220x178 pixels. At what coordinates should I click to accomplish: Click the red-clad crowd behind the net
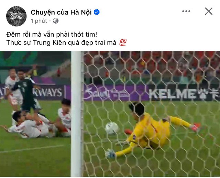point(152,66)
